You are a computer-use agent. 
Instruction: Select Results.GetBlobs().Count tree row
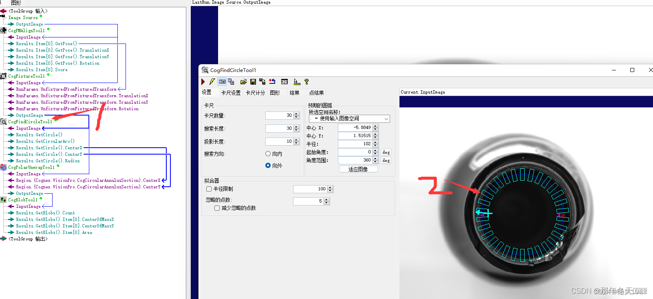coord(45,213)
